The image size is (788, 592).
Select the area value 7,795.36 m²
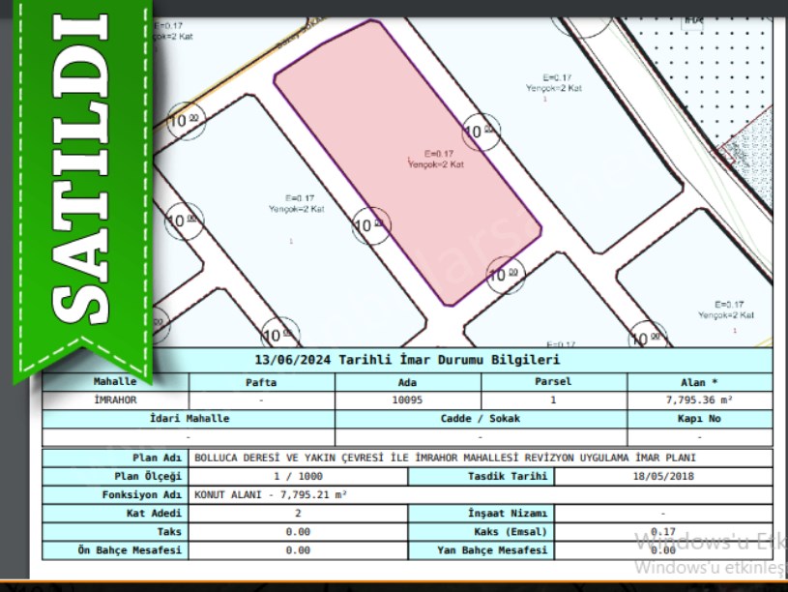pyautogui.click(x=699, y=400)
